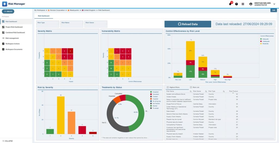The image size is (279, 143).
Task: Open the apps grid launcher
Action: [x=243, y=4]
